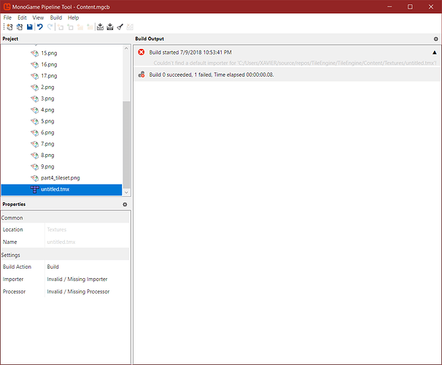Click the project tree vertical scrollbar thumb
Image resolution: width=442 pixels, height=365 pixels.
126,145
